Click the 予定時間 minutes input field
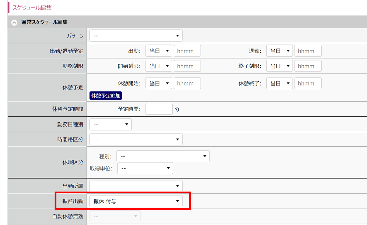 tap(159, 109)
